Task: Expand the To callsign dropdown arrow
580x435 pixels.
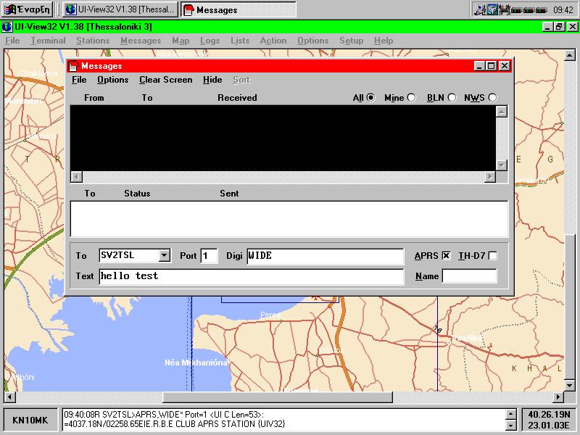Action: [x=165, y=255]
